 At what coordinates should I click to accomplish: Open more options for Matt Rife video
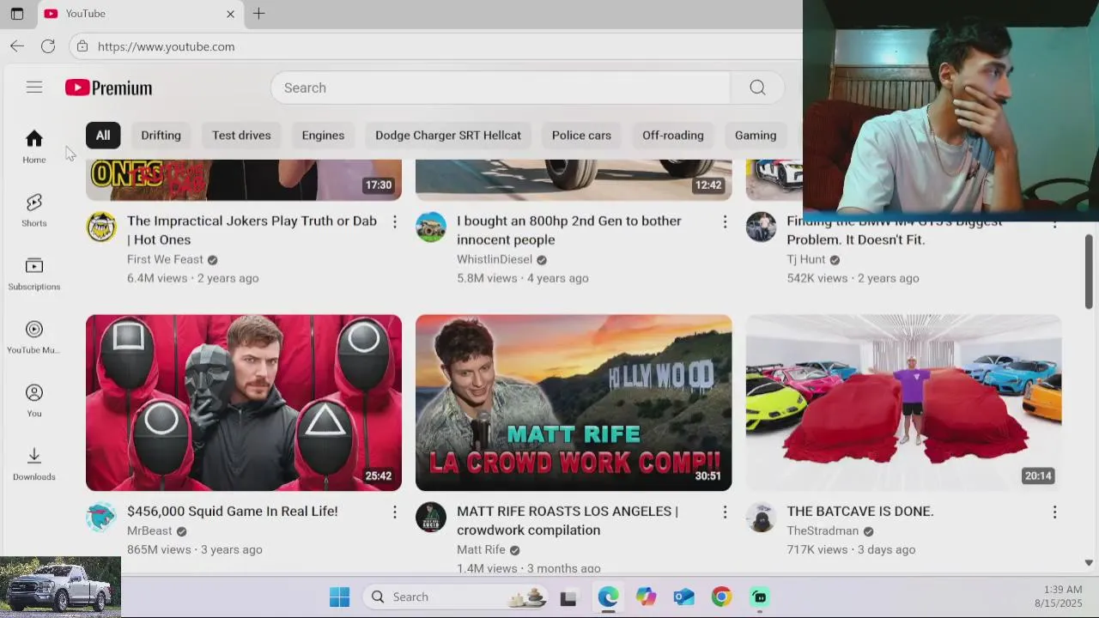(725, 512)
